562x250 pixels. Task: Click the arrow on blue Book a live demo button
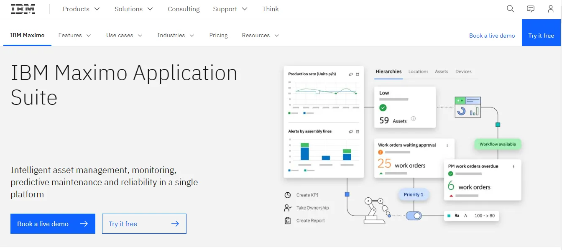click(84, 224)
